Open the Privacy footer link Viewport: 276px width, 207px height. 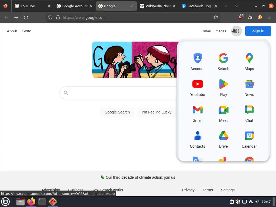(188, 190)
